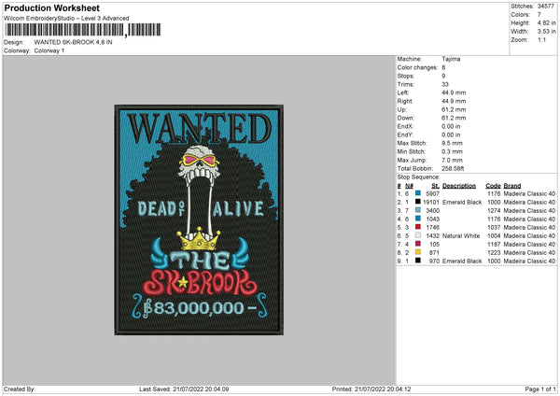The height and width of the screenshot is (396, 560).
Task: Click the red swatch for code 1037
Action: (418, 227)
